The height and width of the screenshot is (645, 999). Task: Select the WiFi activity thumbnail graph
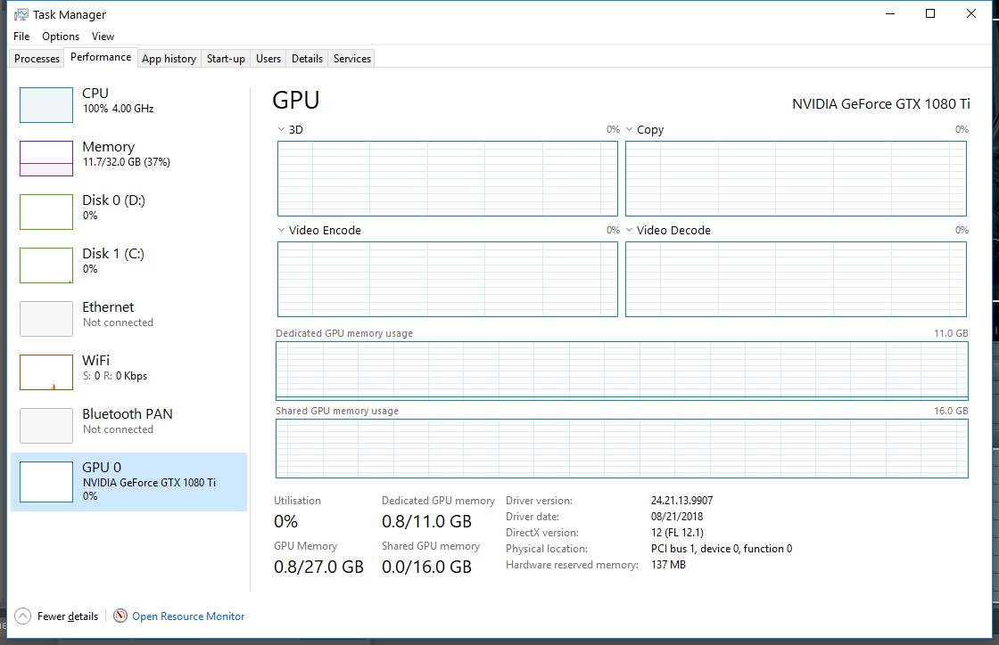pos(46,372)
